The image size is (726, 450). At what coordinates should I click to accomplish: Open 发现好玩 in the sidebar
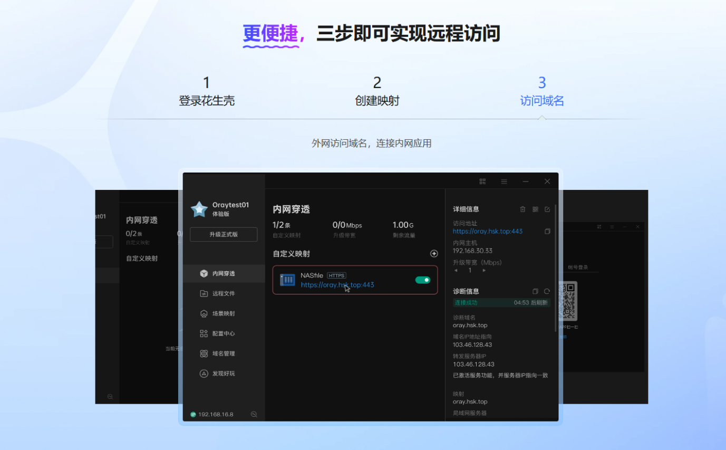(x=224, y=374)
